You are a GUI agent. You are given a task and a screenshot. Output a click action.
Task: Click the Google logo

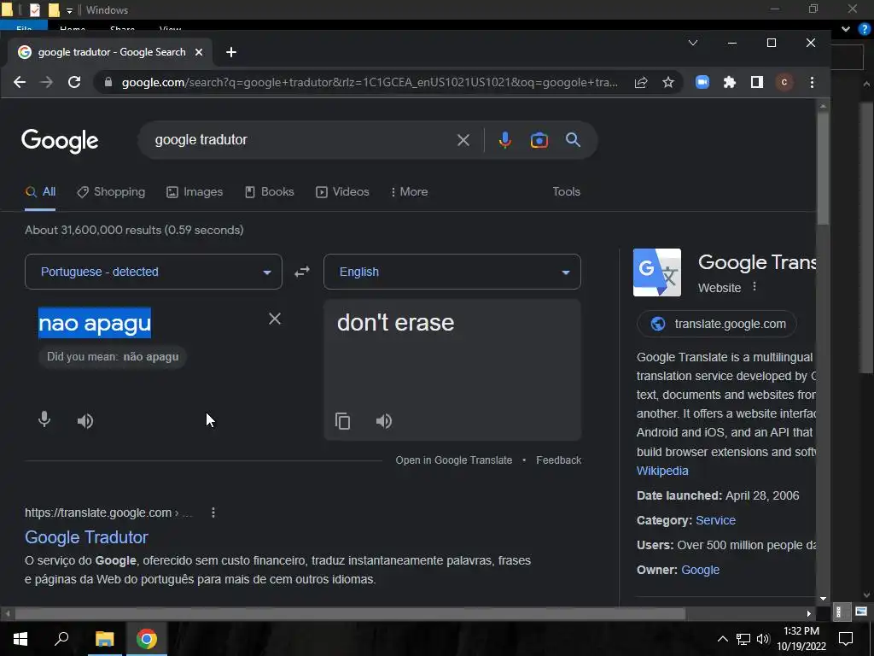click(60, 141)
